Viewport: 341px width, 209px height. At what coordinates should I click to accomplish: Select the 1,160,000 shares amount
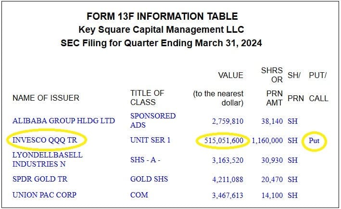point(267,141)
